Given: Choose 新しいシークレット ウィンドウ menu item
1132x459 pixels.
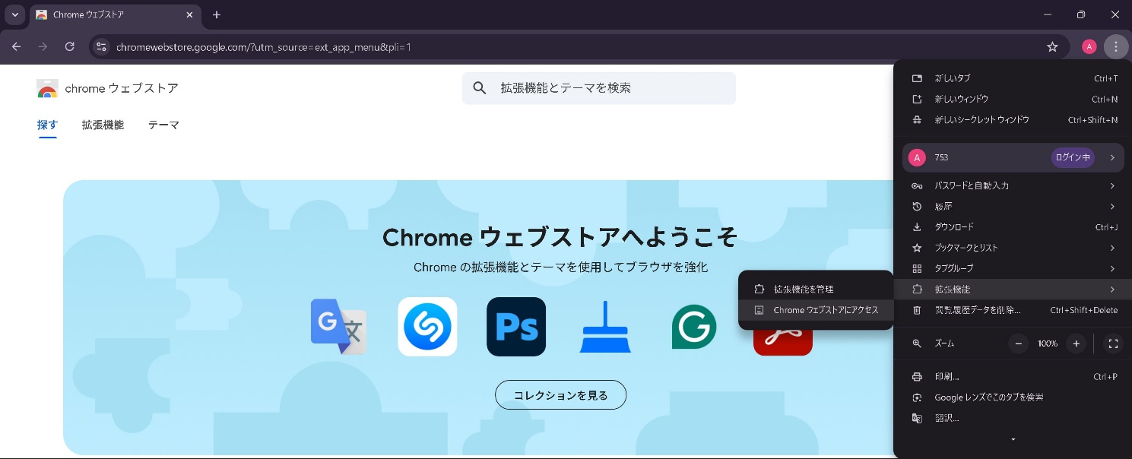Looking at the screenshot, I should [981, 120].
